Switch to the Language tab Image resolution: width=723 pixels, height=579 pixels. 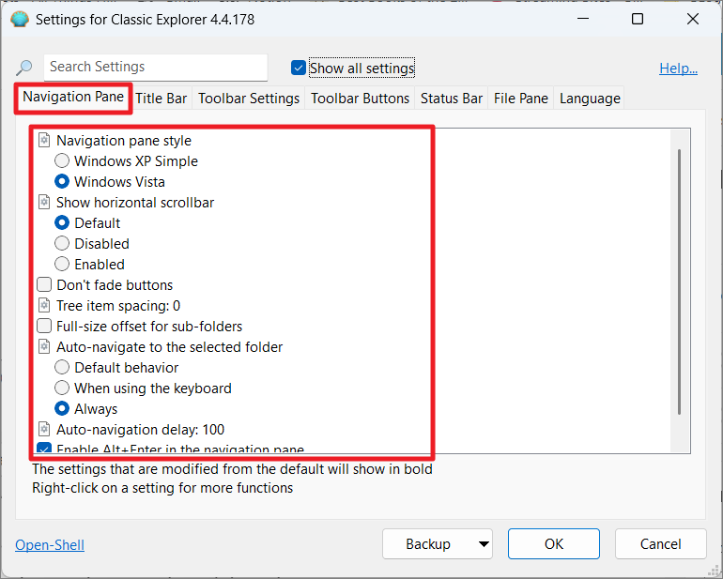coord(590,99)
